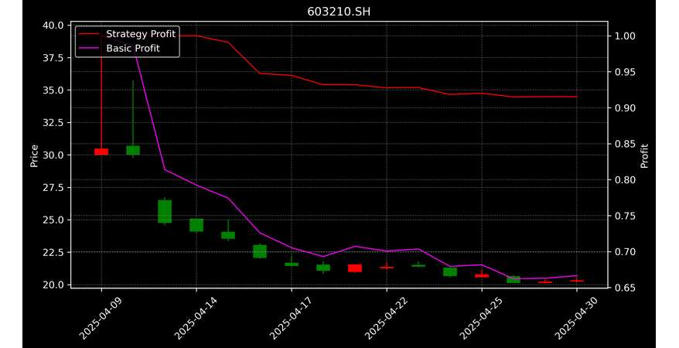This screenshot has width=679, height=348.
Task: Click the Profit right-axis label
Action: [x=644, y=156]
